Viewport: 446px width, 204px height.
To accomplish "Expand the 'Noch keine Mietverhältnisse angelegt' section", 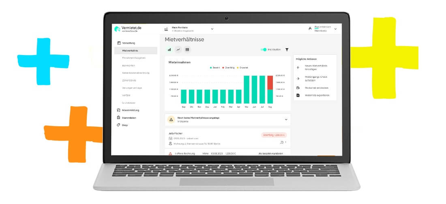I will (x=286, y=119).
